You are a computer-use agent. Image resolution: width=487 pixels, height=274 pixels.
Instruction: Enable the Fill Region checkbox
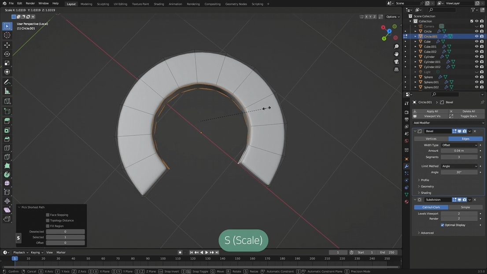[x=48, y=226]
